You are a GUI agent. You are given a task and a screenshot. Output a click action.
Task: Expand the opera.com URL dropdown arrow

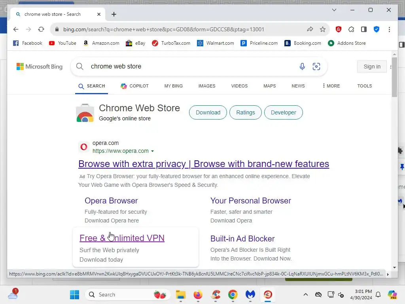coord(152,151)
